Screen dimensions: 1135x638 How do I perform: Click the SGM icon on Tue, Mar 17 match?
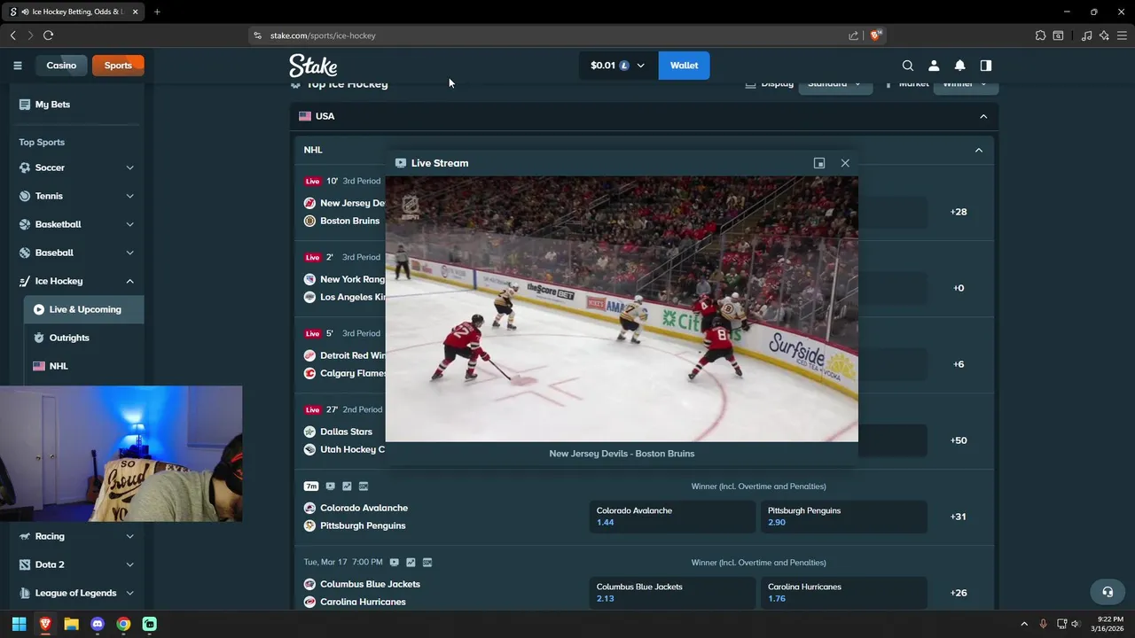coord(427,562)
